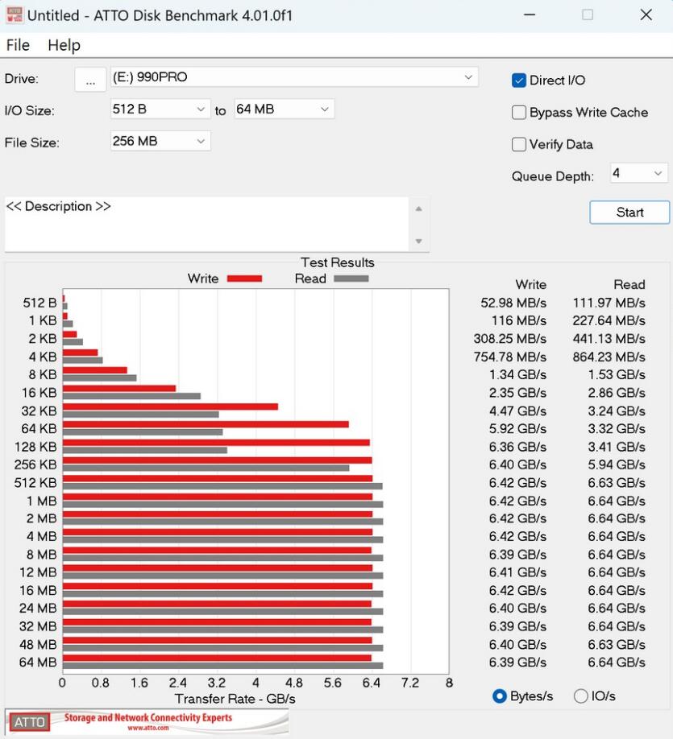Click the 16 KB red write bar

tap(119, 388)
